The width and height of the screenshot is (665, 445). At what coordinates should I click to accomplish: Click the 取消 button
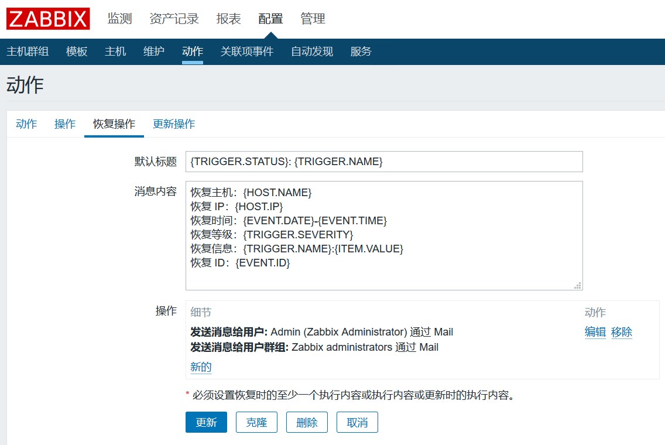pyautogui.click(x=357, y=422)
